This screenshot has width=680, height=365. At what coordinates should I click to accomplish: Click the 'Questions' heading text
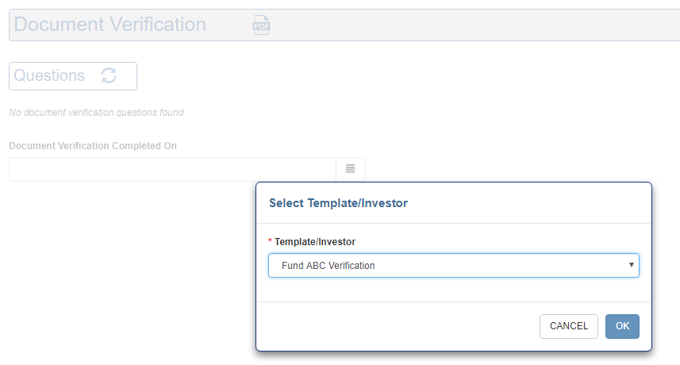click(x=49, y=76)
